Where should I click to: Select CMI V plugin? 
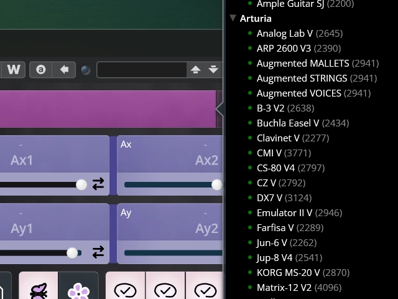coord(284,153)
